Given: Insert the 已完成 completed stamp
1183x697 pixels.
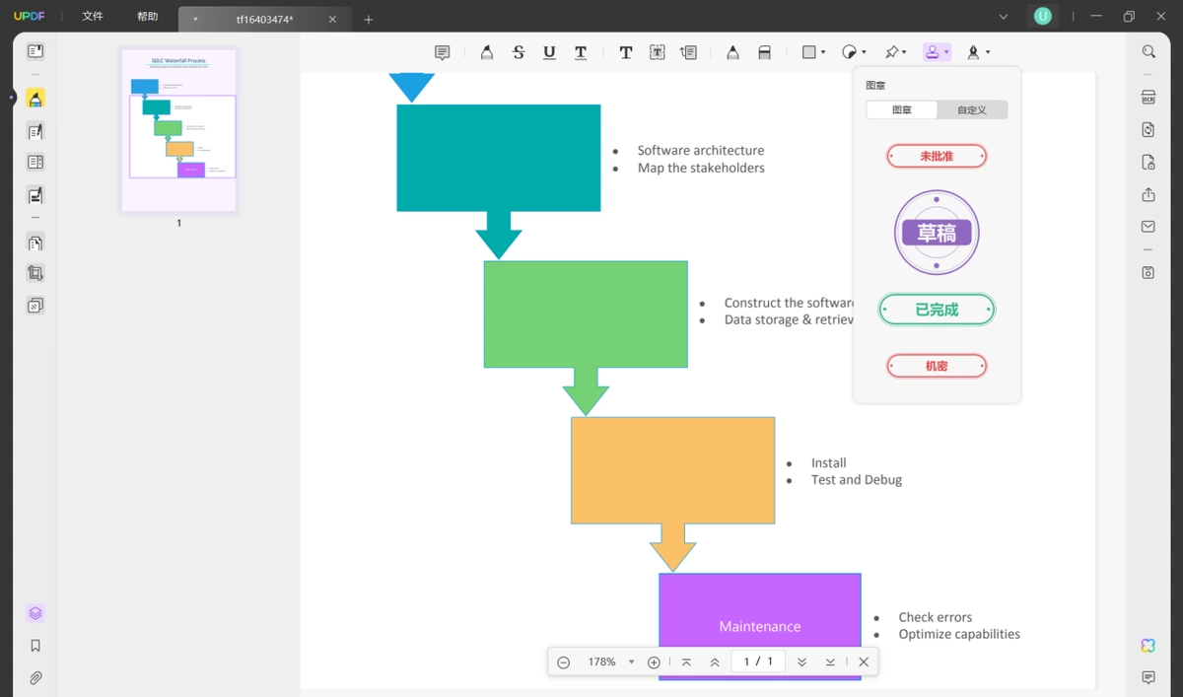Looking at the screenshot, I should pos(937,310).
